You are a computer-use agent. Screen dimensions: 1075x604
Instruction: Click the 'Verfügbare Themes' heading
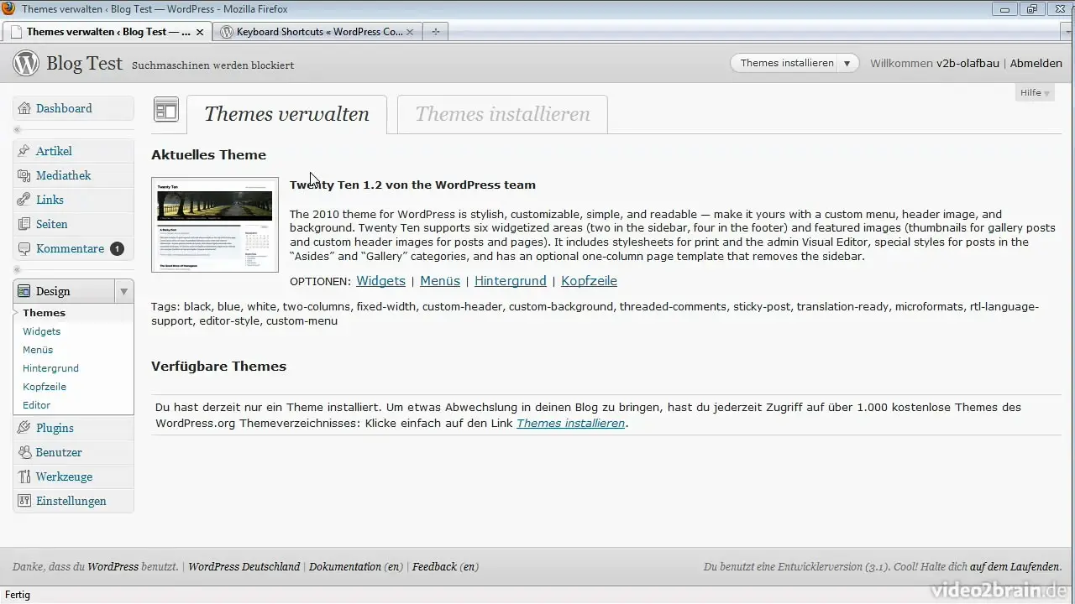pos(218,367)
